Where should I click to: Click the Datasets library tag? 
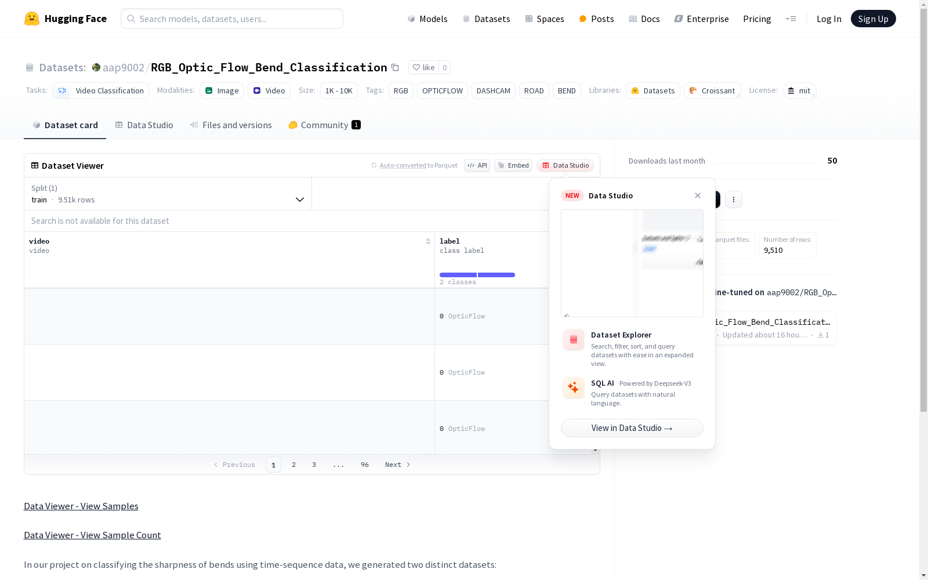tap(653, 90)
